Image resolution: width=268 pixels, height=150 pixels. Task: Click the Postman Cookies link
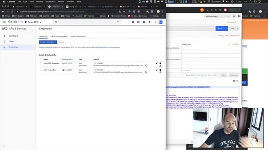(x=221, y=35)
